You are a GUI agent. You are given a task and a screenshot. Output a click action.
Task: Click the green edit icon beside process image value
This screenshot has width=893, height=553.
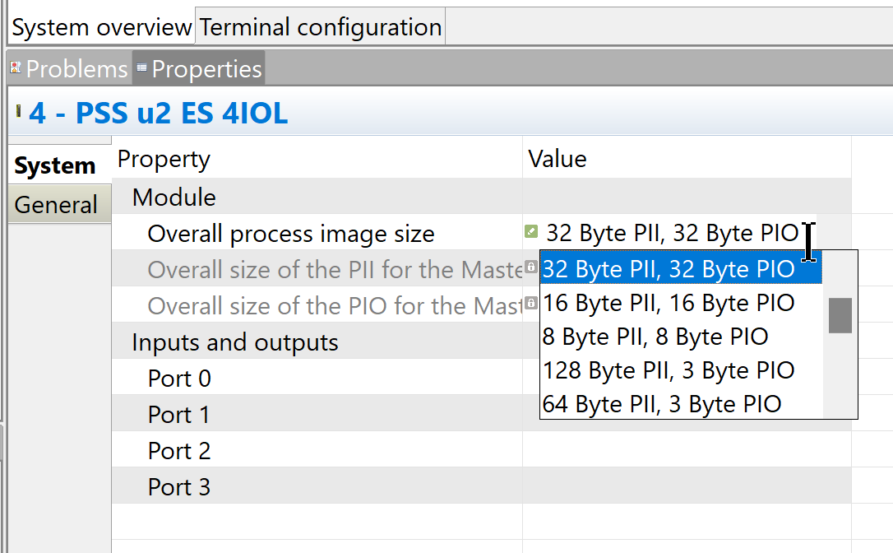(x=531, y=231)
